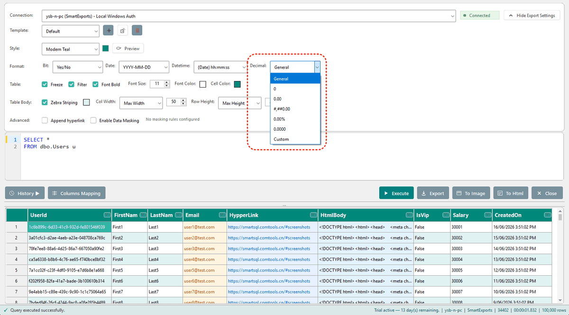Click UserId cell starting 1c6b899c
This screenshot has width=569, height=315.
pos(70,227)
